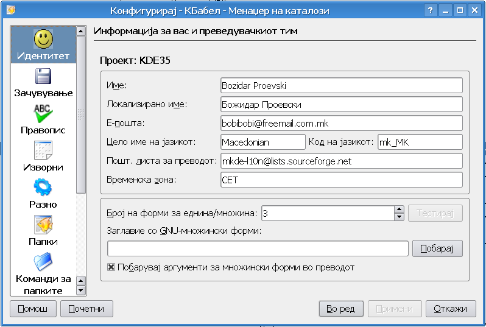Click the Код на јазикот field
The width and height of the screenshot is (486, 327).
point(420,142)
